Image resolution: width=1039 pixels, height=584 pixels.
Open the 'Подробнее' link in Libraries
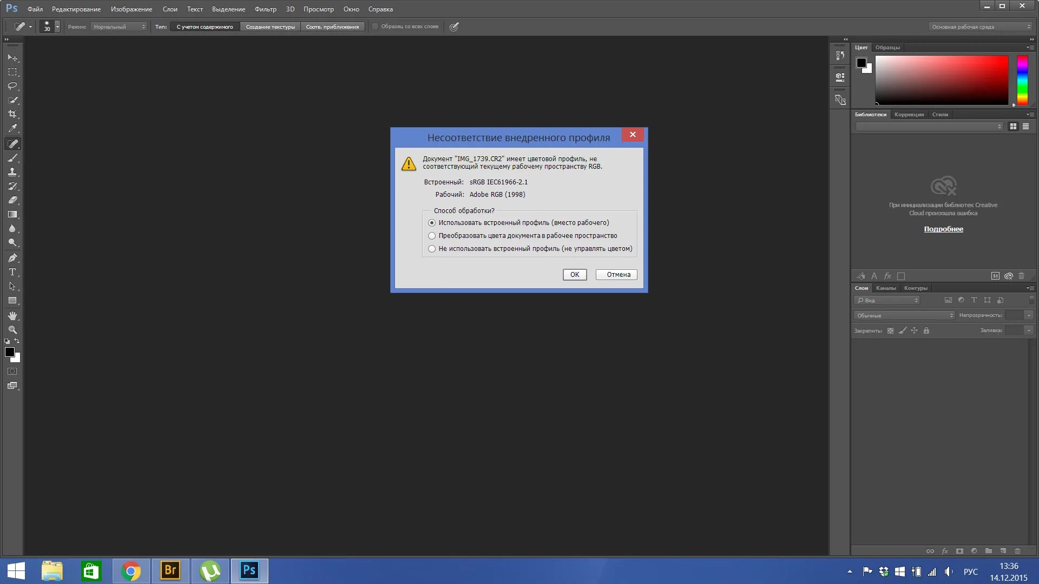pyautogui.click(x=943, y=229)
